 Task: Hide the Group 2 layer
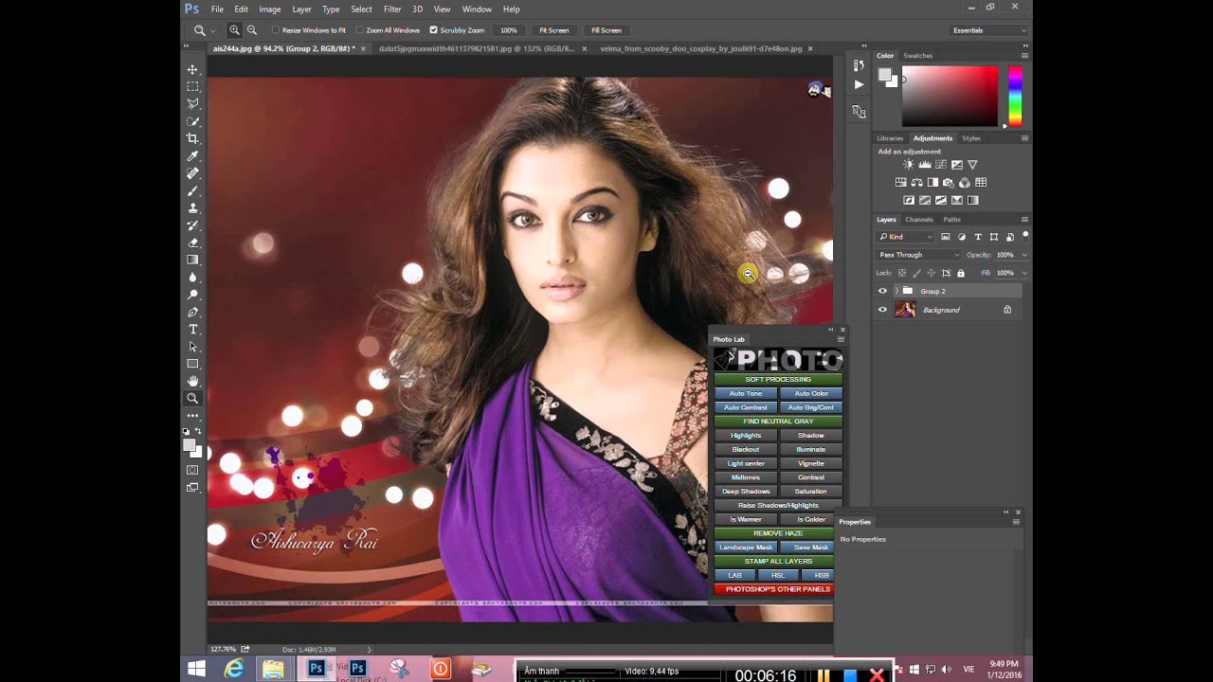(883, 291)
